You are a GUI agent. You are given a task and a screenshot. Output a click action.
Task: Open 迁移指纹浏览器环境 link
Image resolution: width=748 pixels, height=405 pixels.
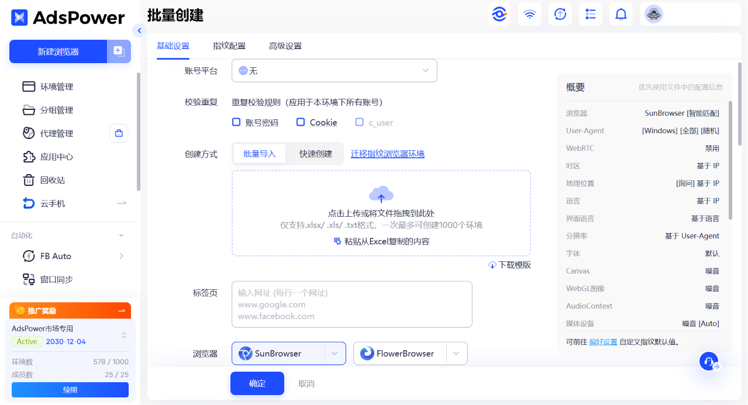coord(388,154)
